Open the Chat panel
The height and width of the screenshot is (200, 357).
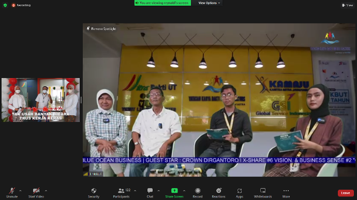[150, 193]
